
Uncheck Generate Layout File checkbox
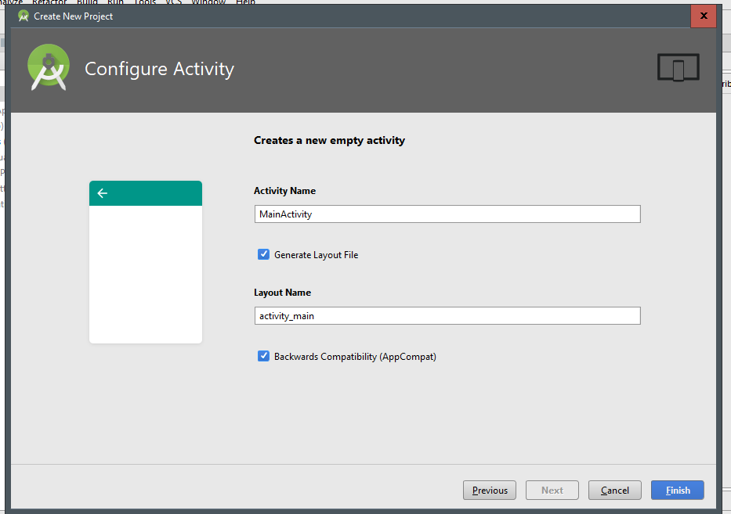(263, 254)
